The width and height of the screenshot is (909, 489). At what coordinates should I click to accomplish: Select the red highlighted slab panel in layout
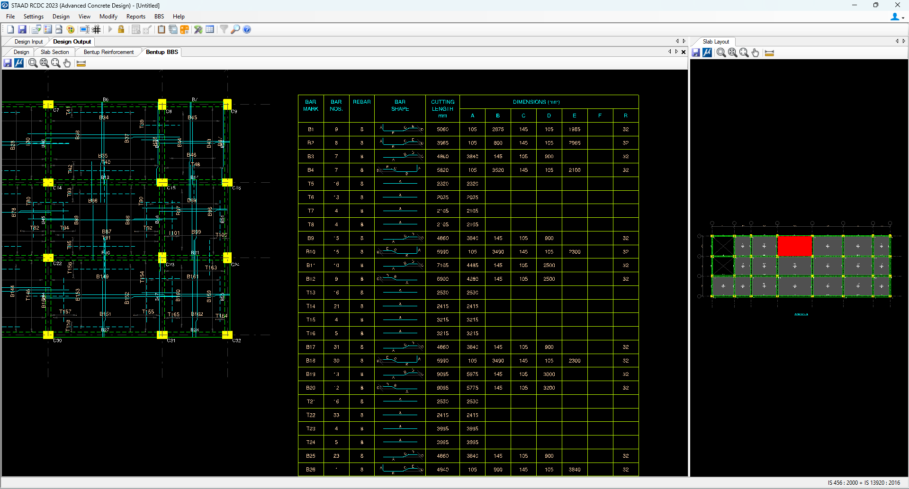point(794,246)
